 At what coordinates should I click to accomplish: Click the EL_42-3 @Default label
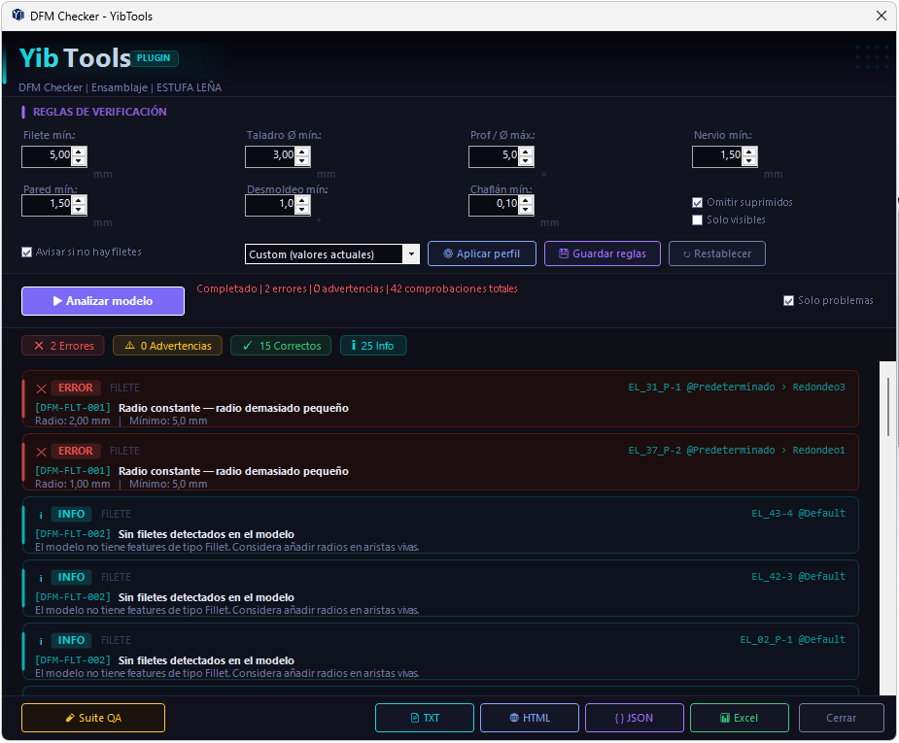[799, 576]
